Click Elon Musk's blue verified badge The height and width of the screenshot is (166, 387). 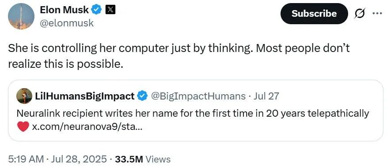point(96,10)
